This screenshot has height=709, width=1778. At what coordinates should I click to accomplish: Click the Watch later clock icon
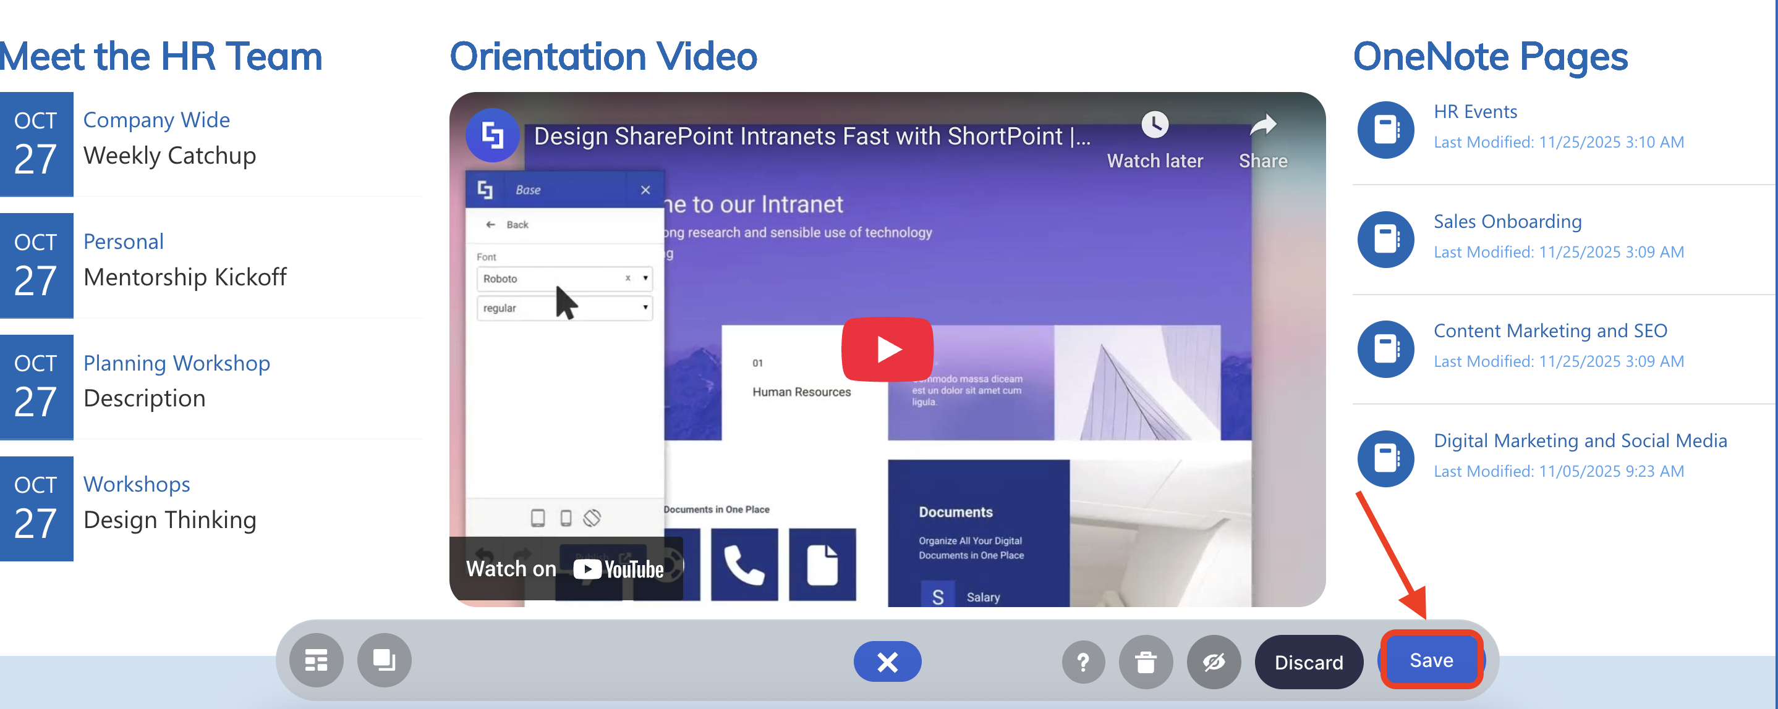(x=1155, y=125)
